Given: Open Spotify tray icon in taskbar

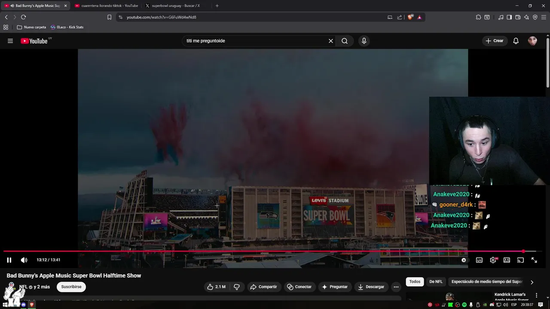Looking at the screenshot, I should 464,305.
